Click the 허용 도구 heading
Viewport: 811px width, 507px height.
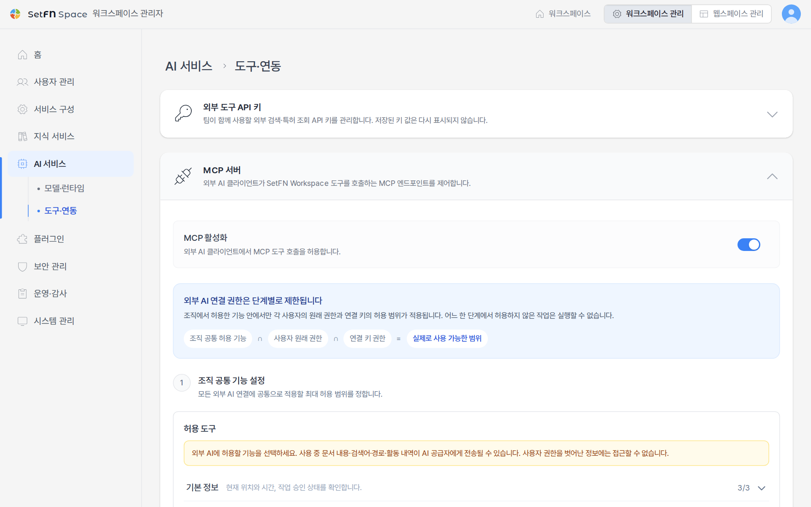pos(200,429)
